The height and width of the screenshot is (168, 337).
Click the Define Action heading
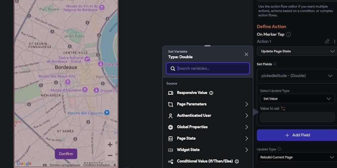click(271, 27)
